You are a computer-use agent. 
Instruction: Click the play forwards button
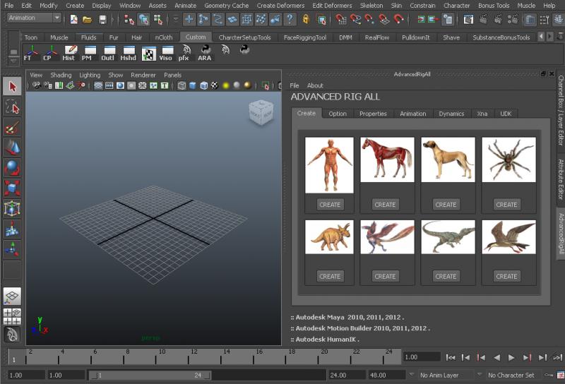(511, 357)
